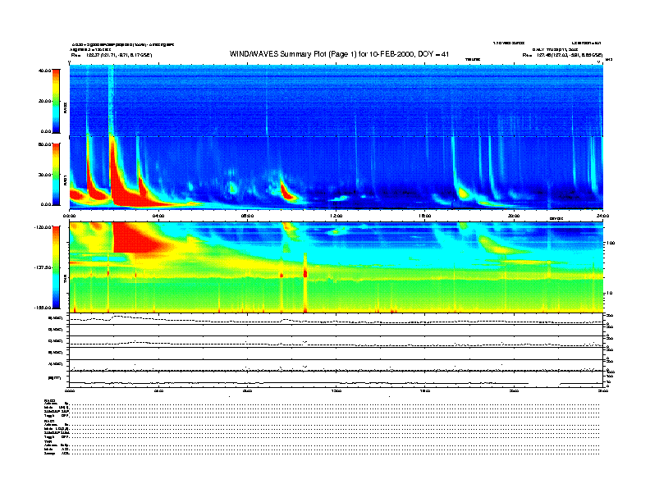Click the -155.00 tick on TNR color scale
Image resolution: width=650 pixels, height=502 pixels.
(x=43, y=308)
